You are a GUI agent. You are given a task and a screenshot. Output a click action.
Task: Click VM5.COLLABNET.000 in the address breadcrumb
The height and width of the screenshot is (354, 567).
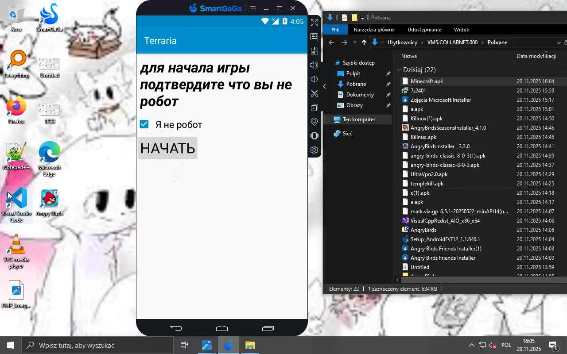[453, 42]
